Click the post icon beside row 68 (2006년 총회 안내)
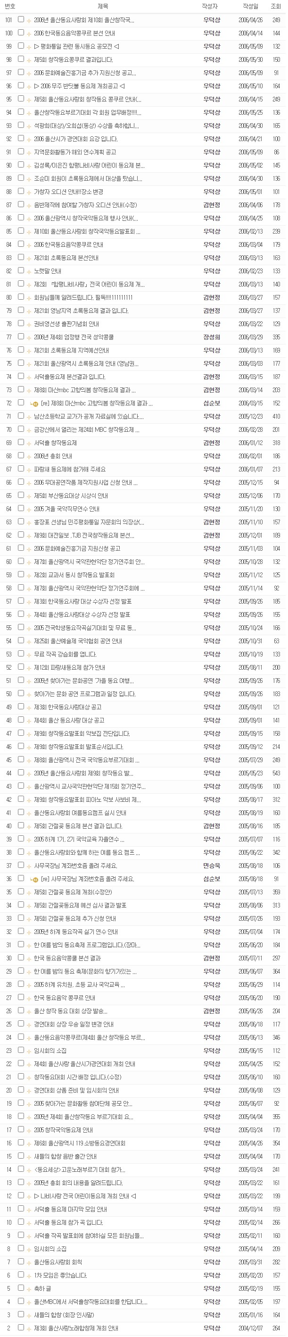This screenshot has width=288, height=1337. (28, 456)
